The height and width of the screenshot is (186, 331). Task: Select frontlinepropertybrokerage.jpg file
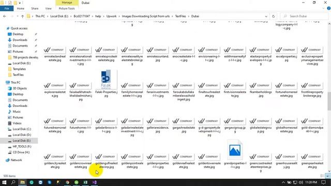point(312,90)
